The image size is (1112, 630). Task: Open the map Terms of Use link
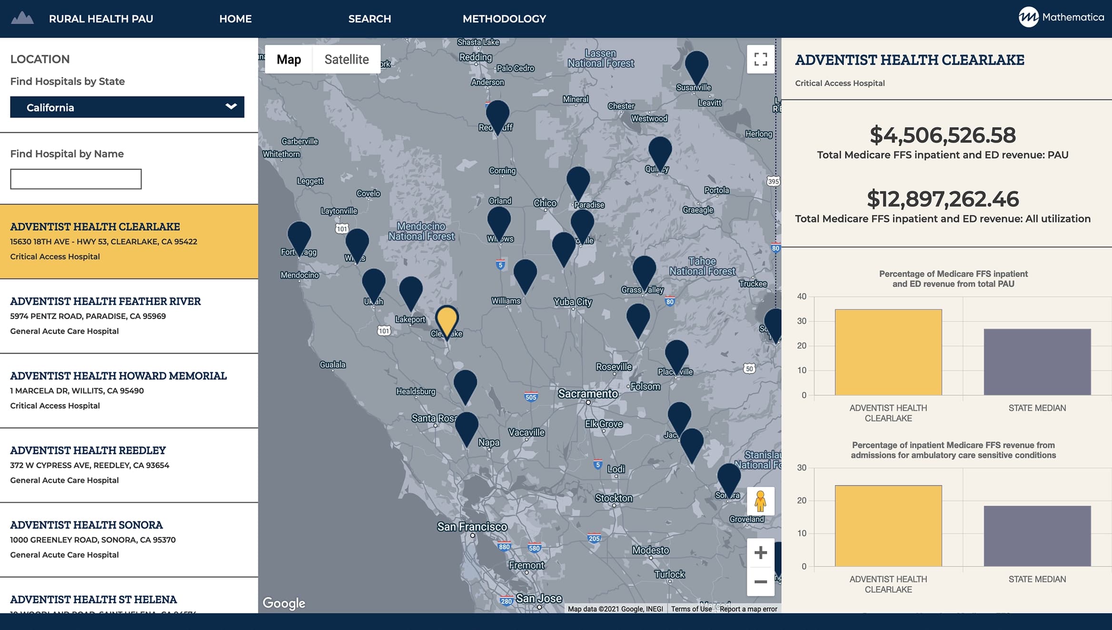click(691, 609)
